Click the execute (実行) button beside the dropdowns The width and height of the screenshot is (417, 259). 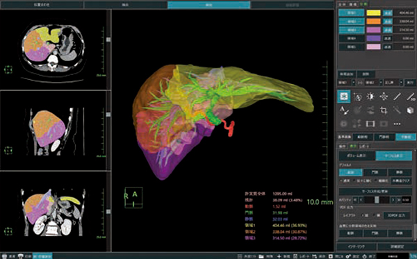click(x=410, y=83)
